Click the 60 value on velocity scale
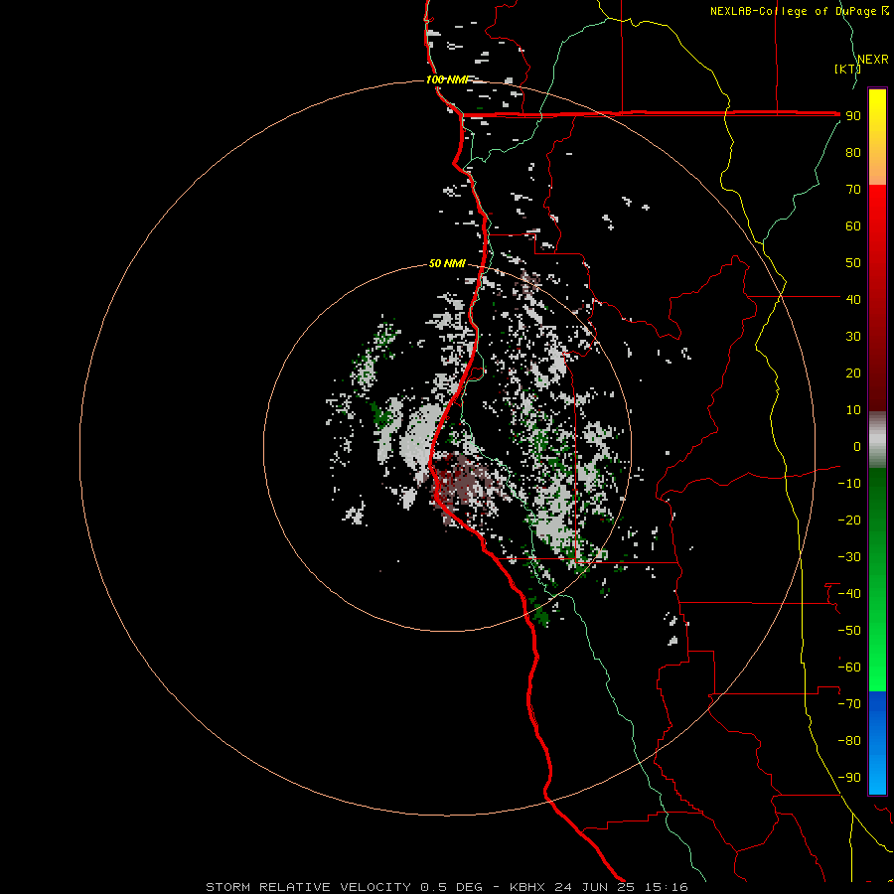 (853, 226)
